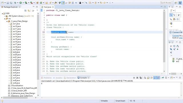The image size is (183, 103).
Task: Open the Run button dropdown arrow
Action: tap(23, 3)
